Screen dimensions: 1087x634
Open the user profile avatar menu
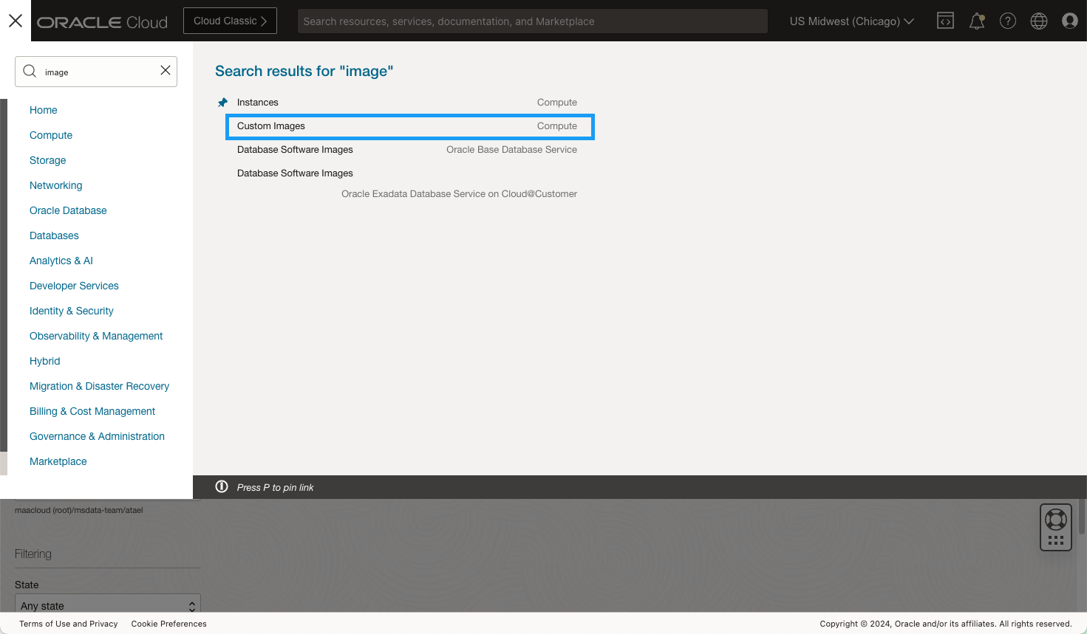(1069, 21)
